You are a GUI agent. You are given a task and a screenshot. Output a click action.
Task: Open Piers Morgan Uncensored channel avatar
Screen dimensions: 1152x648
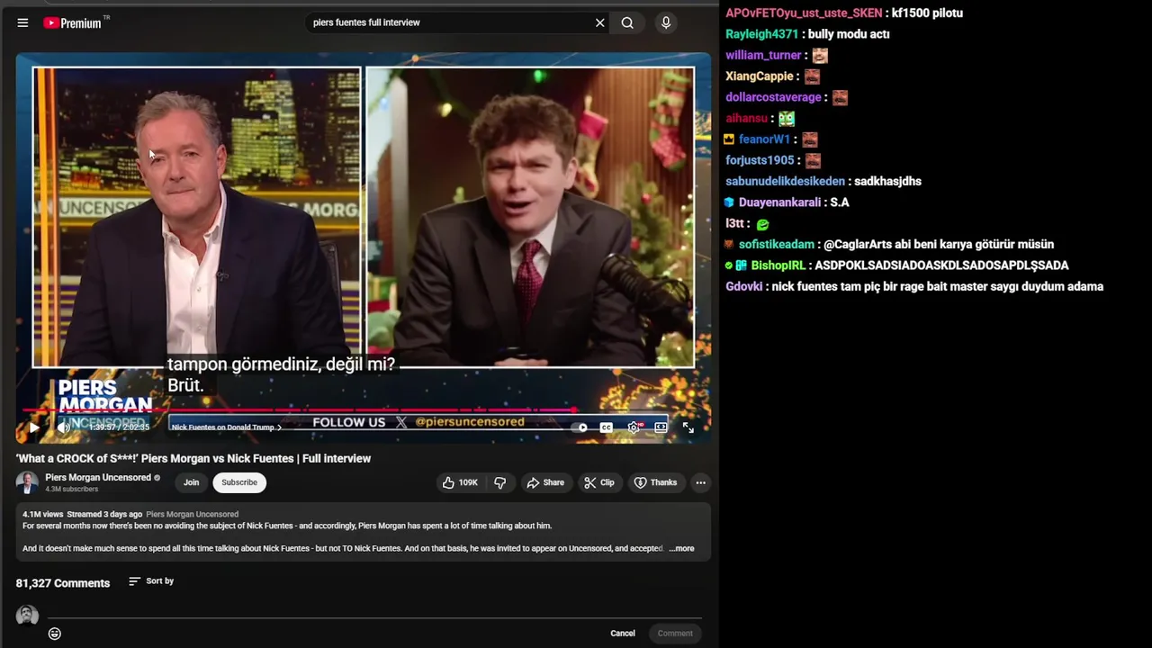27,482
